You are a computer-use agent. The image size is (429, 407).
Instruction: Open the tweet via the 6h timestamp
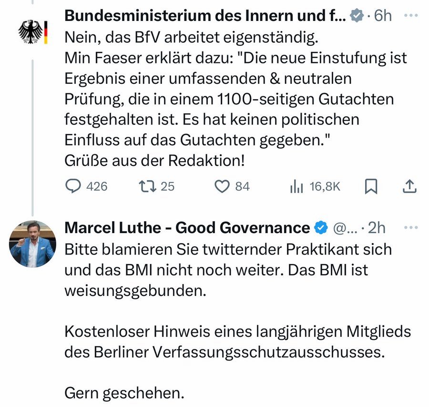[383, 16]
